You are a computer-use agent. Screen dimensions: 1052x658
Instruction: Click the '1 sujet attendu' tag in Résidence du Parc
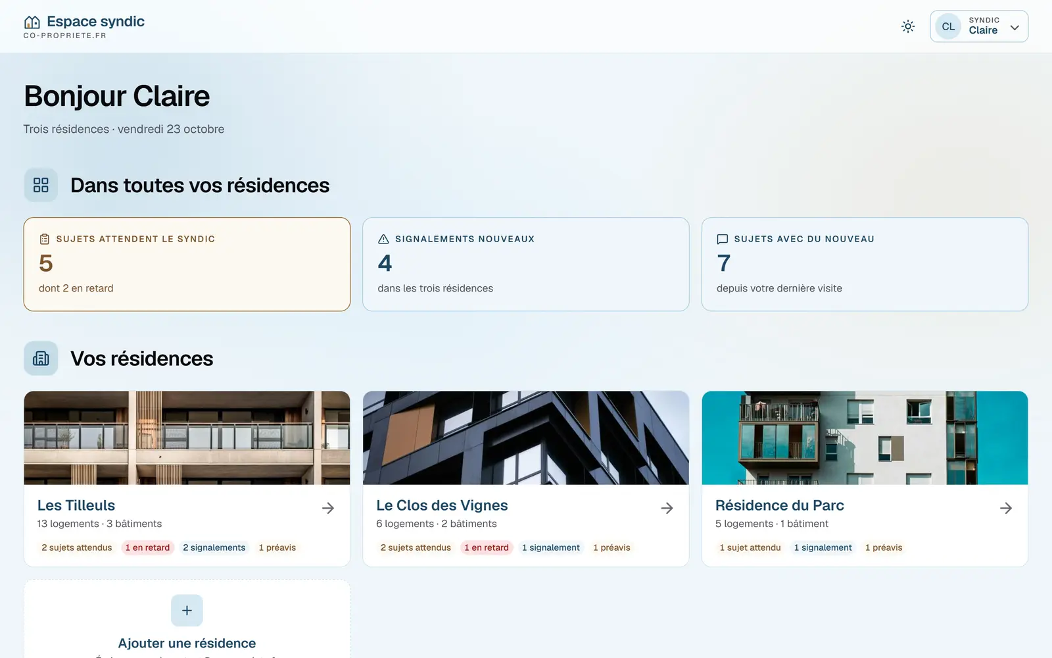pyautogui.click(x=750, y=547)
